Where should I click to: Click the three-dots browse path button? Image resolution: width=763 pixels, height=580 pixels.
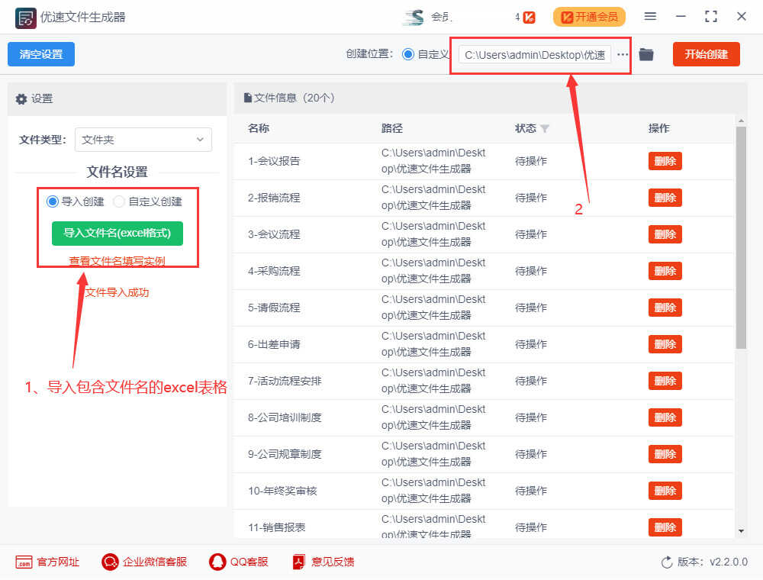(x=623, y=54)
